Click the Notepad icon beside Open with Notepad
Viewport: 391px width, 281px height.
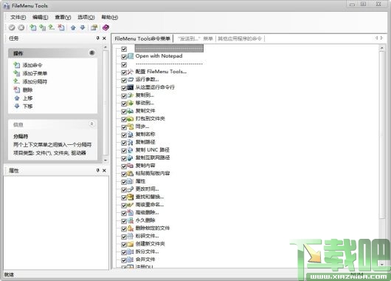[x=131, y=56]
